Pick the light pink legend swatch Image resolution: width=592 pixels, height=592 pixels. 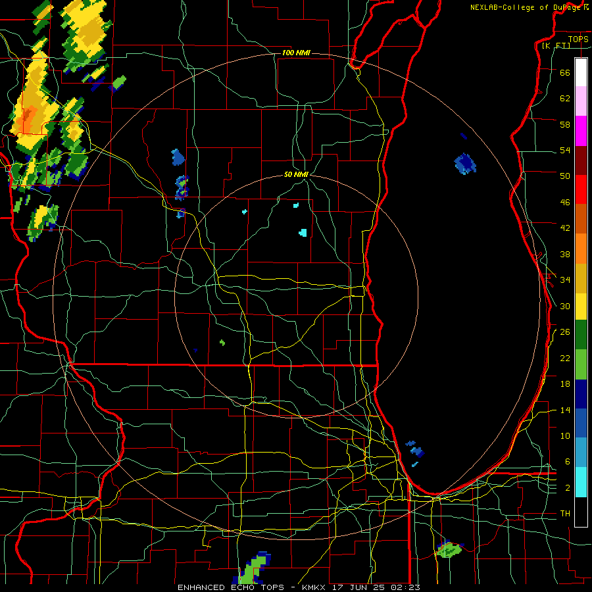tap(581, 101)
